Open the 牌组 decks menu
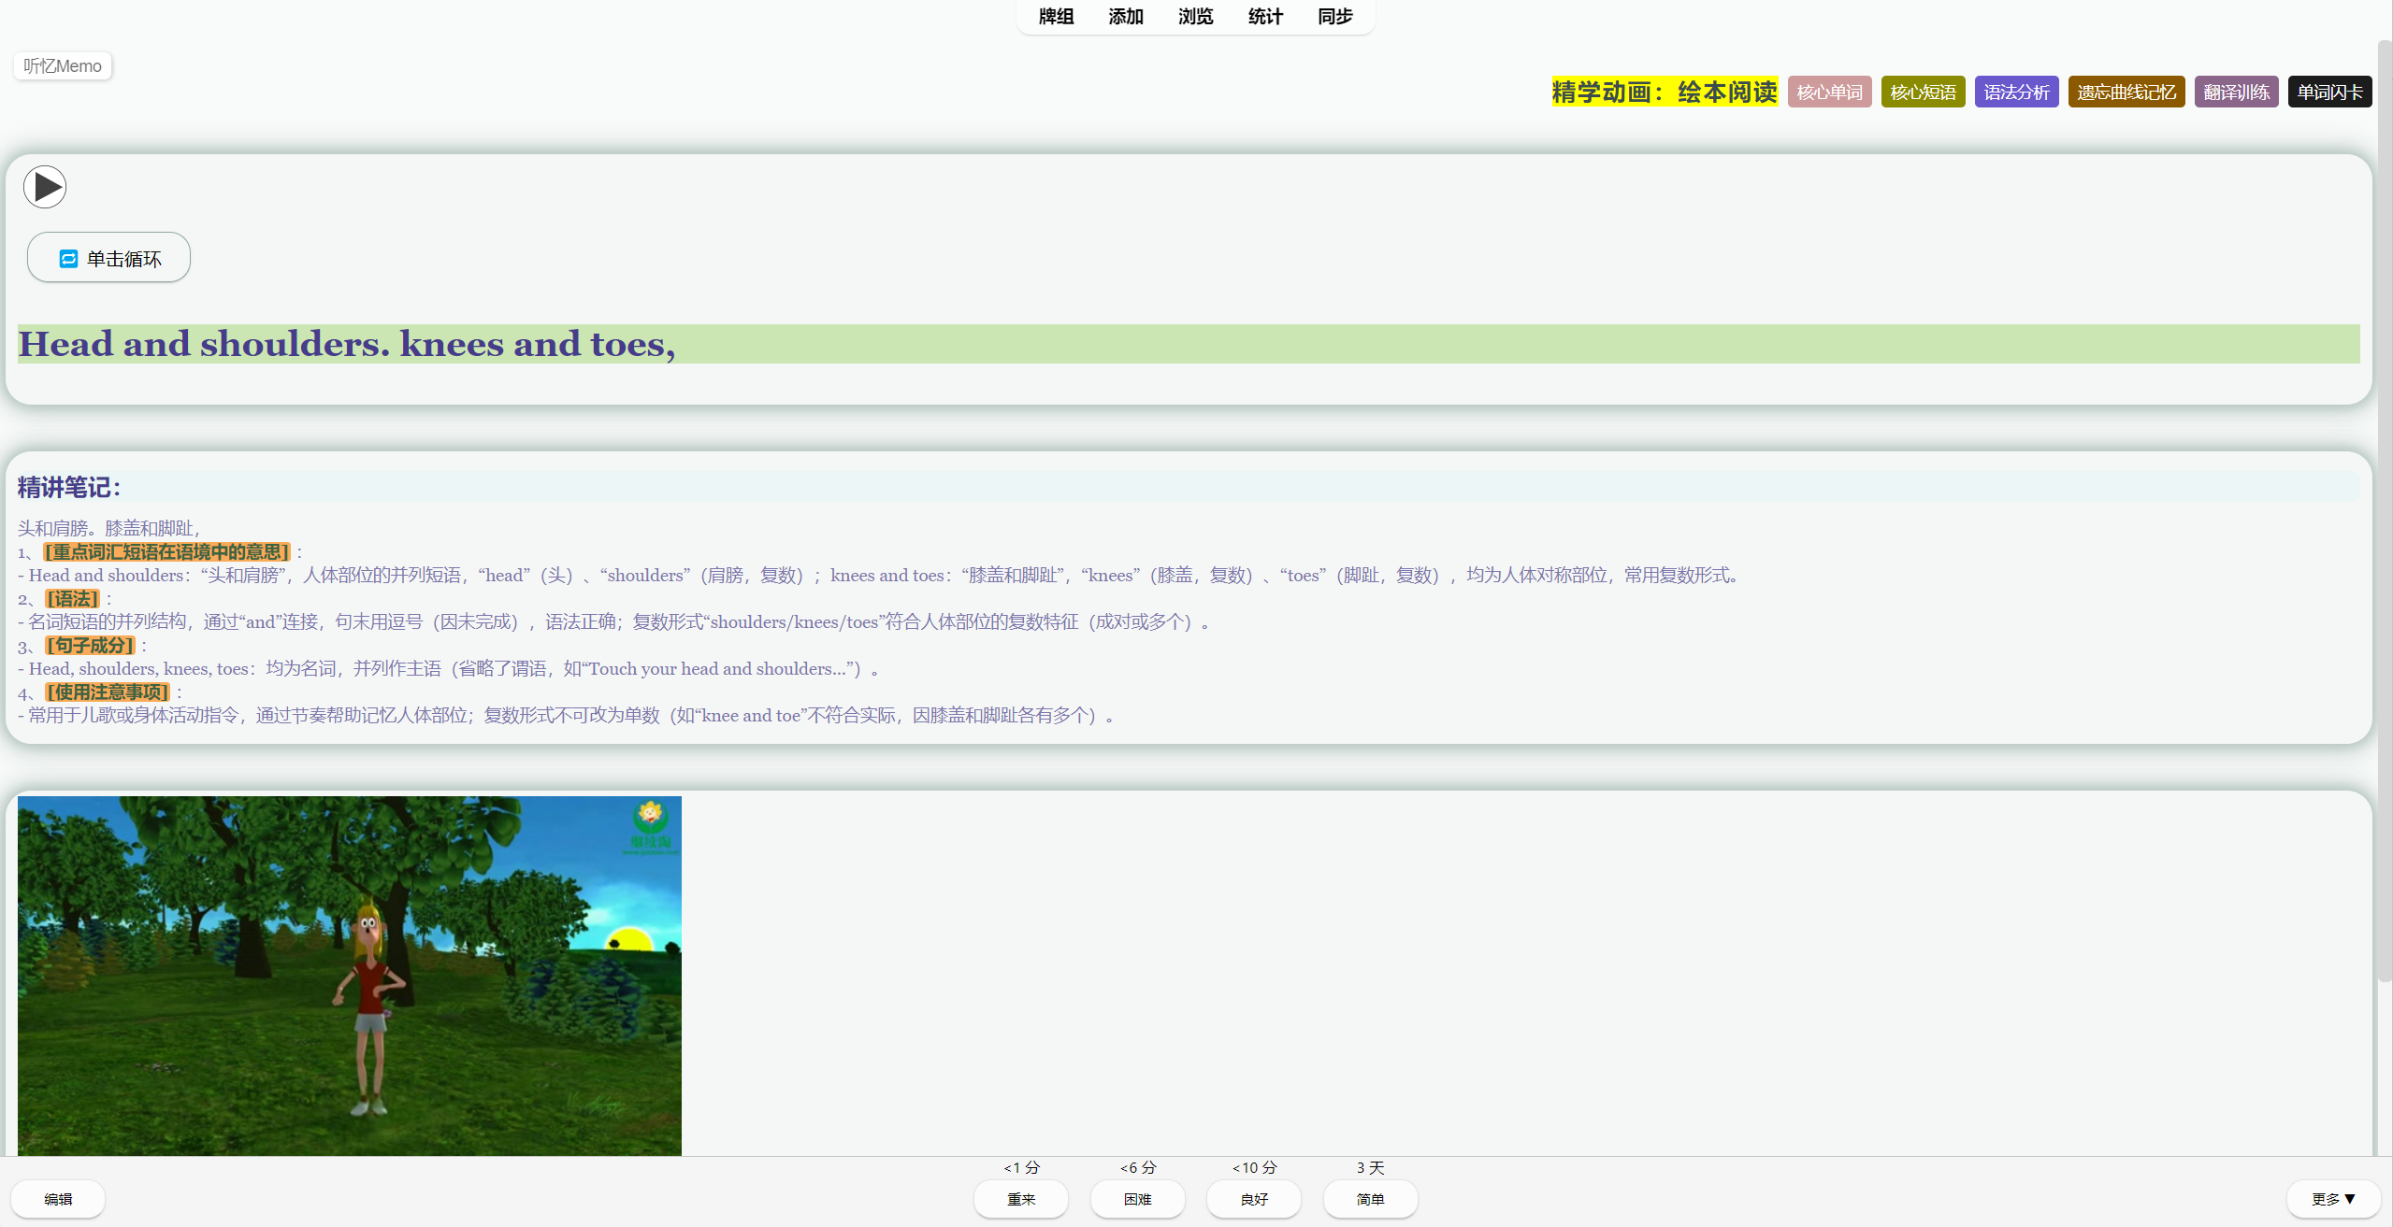Viewport: 2393px width, 1227px height. click(x=1056, y=16)
